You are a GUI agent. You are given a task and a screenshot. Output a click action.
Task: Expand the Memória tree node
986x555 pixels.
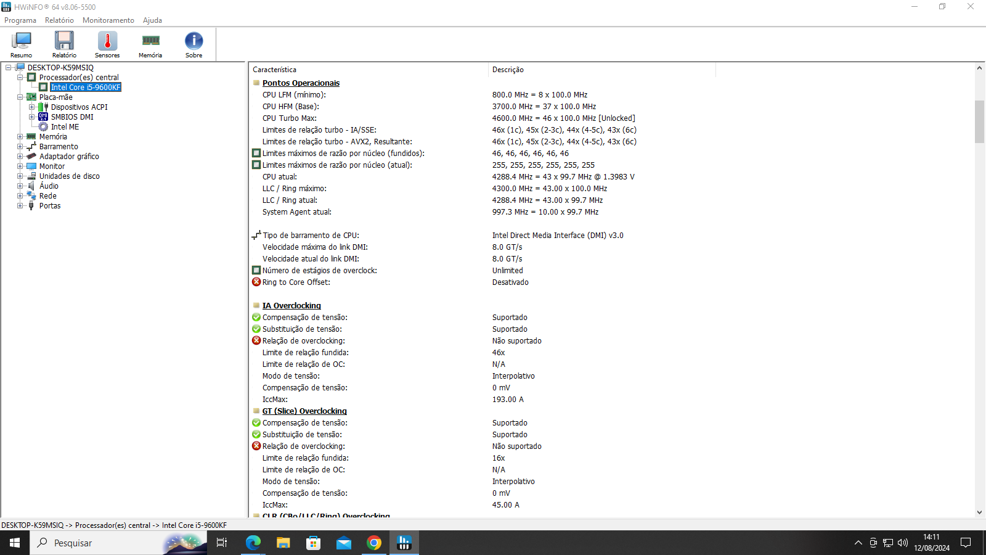(20, 137)
